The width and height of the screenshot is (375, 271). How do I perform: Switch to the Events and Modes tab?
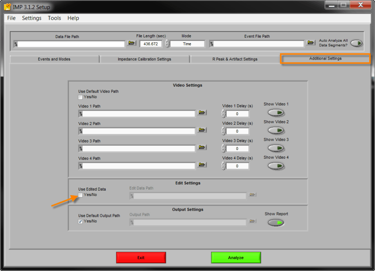tap(54, 59)
